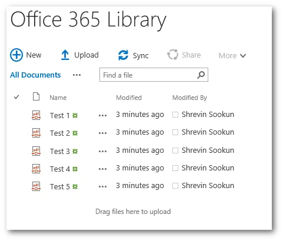Viewport: 283px width, 241px height.
Task: Click the Sync label text
Action: (141, 56)
